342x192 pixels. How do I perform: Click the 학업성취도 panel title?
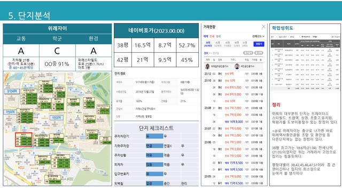pos(283,28)
